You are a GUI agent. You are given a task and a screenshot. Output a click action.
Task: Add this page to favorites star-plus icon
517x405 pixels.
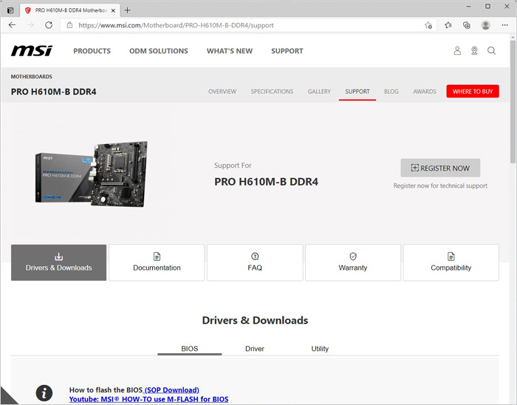tap(428, 25)
